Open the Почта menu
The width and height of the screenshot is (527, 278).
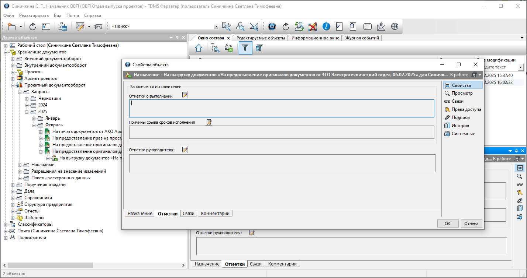[73, 15]
